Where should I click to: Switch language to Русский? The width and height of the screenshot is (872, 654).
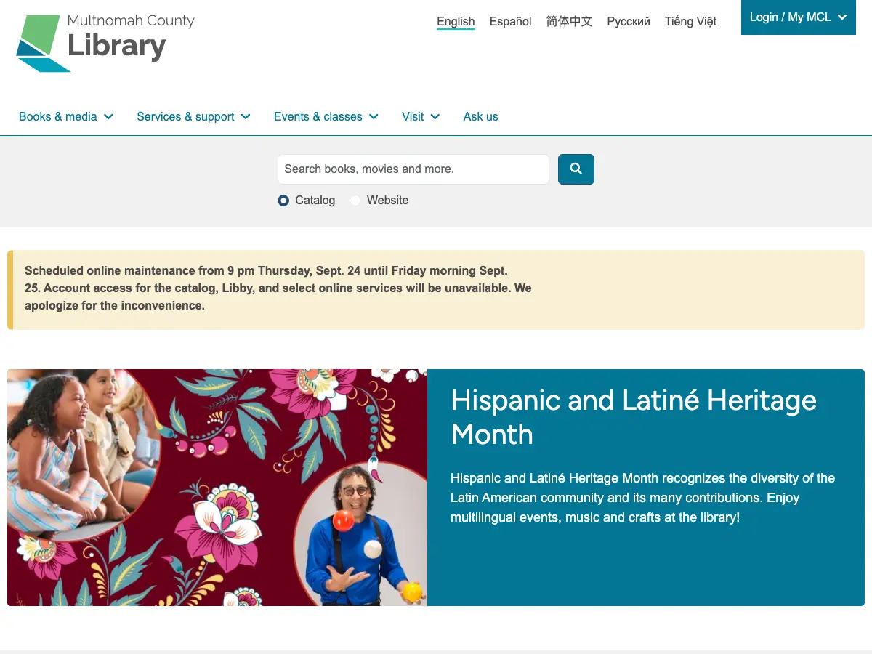[x=629, y=22]
